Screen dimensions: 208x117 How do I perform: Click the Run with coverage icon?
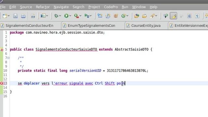tap(77, 16)
